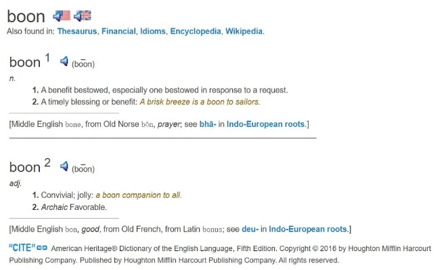
Task: Click the speaker icon beside boon 2
Action: (64, 166)
